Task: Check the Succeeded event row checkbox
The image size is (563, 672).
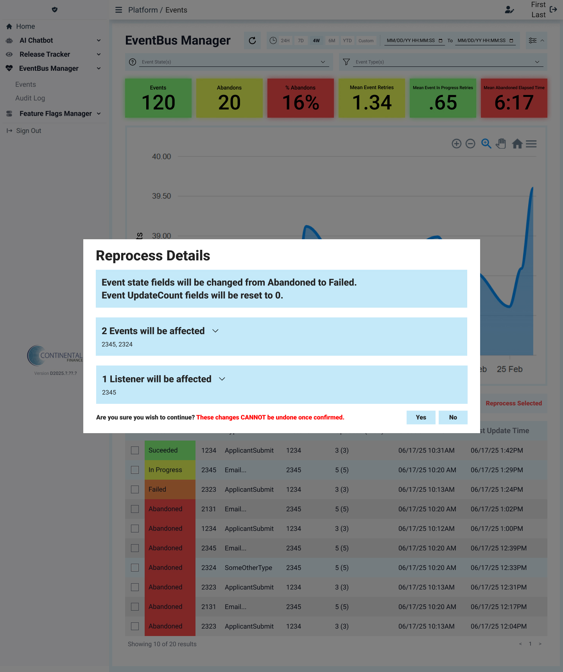Action: click(x=135, y=450)
